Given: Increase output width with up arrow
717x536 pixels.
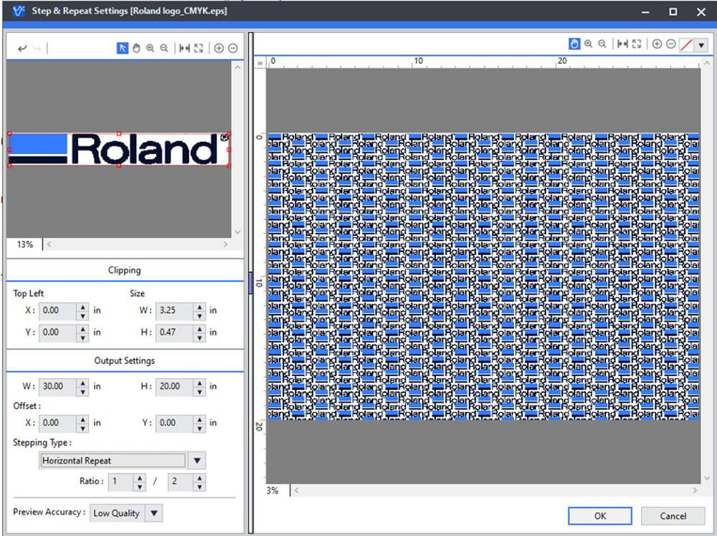Looking at the screenshot, I should pos(82,383).
